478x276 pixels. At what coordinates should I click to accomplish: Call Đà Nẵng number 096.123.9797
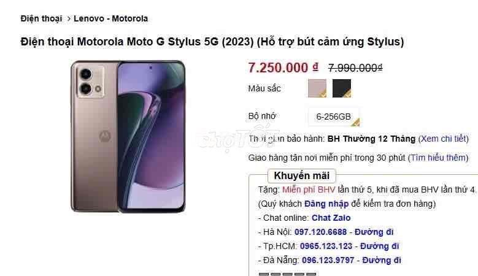[328, 260]
